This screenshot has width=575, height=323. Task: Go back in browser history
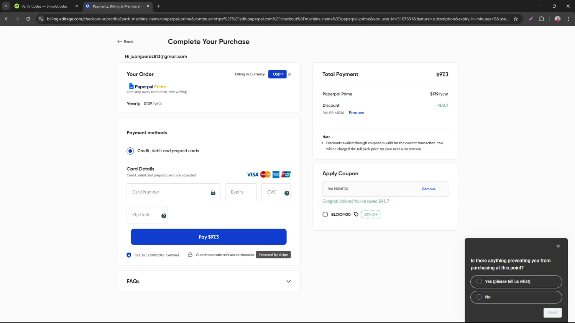pyautogui.click(x=7, y=19)
